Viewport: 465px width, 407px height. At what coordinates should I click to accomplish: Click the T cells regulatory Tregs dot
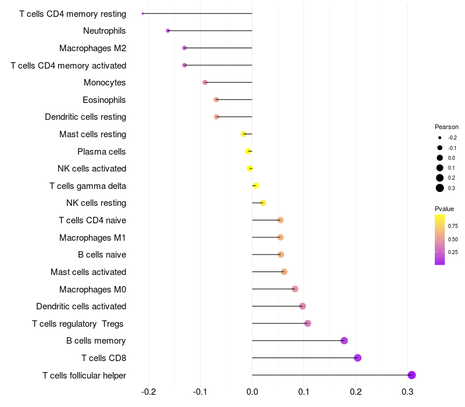[x=308, y=323]
